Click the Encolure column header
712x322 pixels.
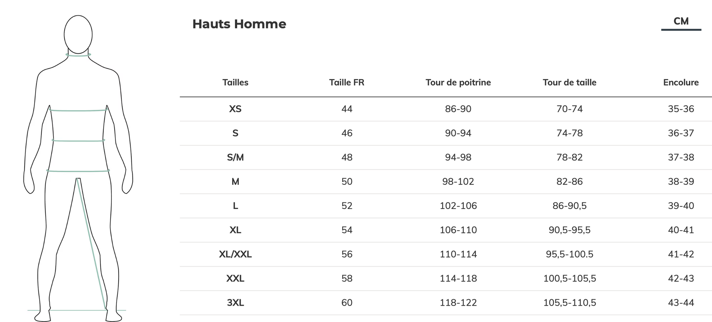tap(681, 82)
